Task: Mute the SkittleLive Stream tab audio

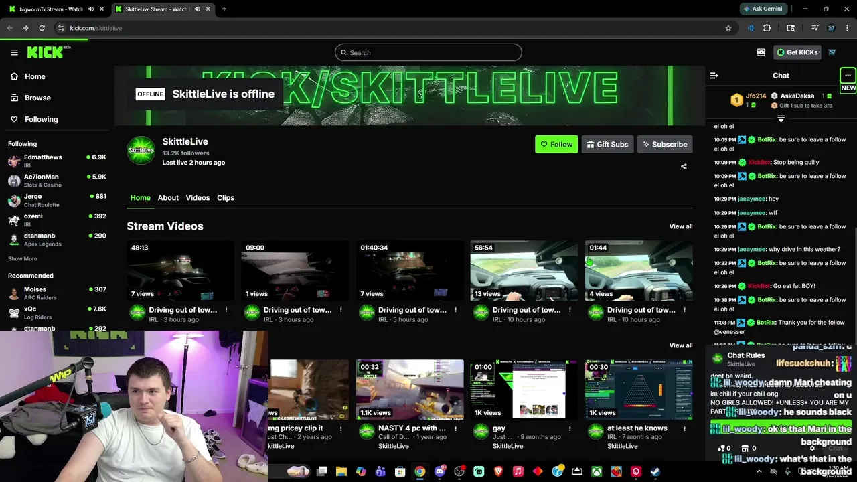Action: (x=197, y=9)
